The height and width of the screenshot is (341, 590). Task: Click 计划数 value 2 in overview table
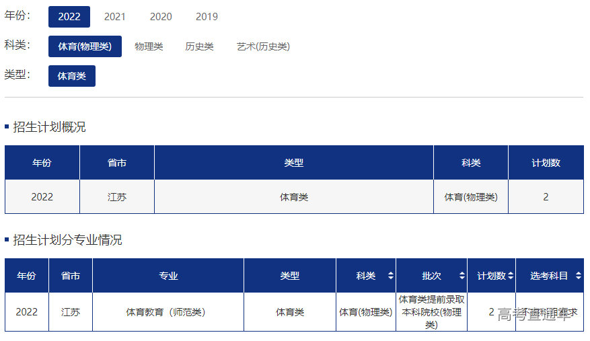pyautogui.click(x=546, y=197)
